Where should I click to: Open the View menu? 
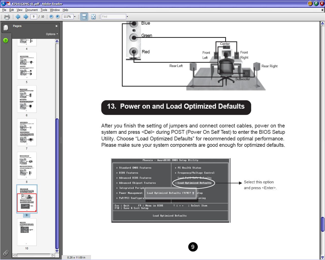tap(20, 10)
